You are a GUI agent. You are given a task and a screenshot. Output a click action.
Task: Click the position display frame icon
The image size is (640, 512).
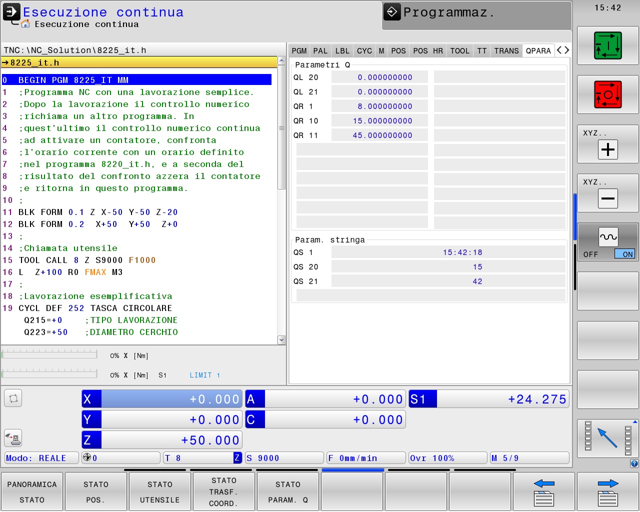[x=13, y=398]
